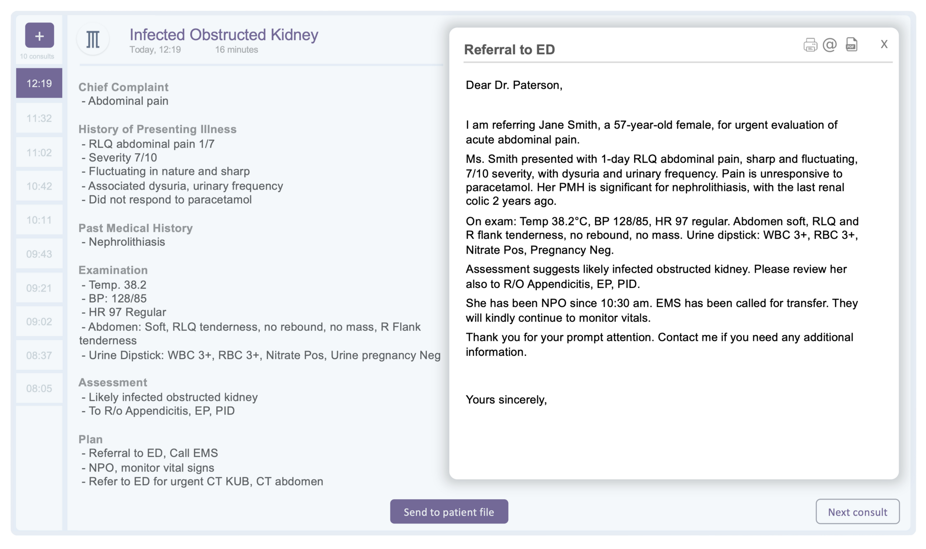926x549 pixels.
Task: Switch to the 11:02 consult
Action: click(39, 153)
